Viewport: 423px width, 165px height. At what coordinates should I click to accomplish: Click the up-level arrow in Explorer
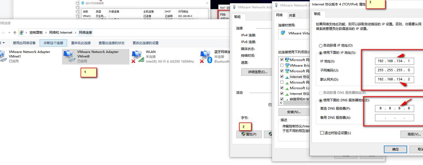pos(15,32)
